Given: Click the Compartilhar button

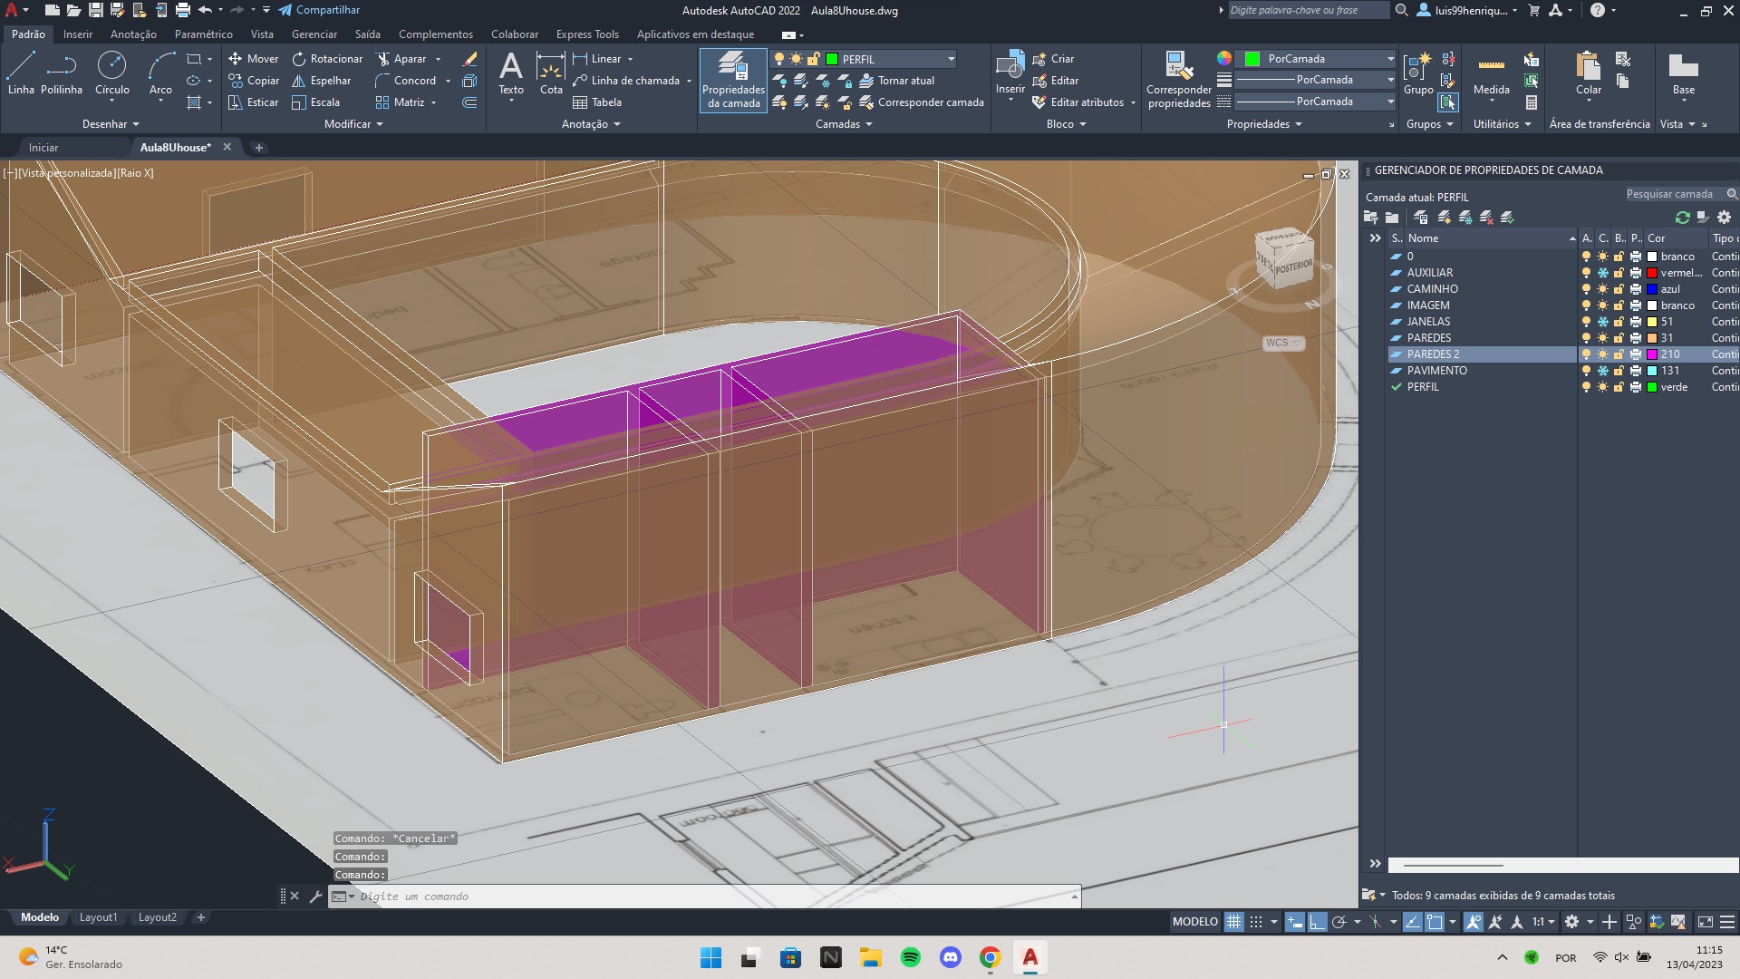Looking at the screenshot, I should [x=319, y=10].
